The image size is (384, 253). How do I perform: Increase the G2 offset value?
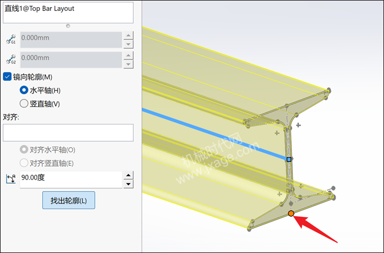pyautogui.click(x=128, y=55)
